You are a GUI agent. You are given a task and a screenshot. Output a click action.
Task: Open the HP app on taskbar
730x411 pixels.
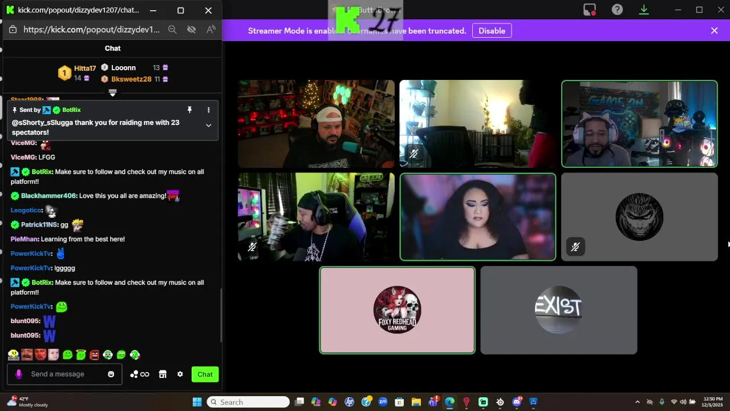(350, 402)
